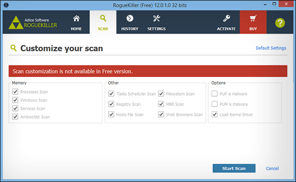Click the magnifier icon beside heading

pyautogui.click(x=13, y=48)
